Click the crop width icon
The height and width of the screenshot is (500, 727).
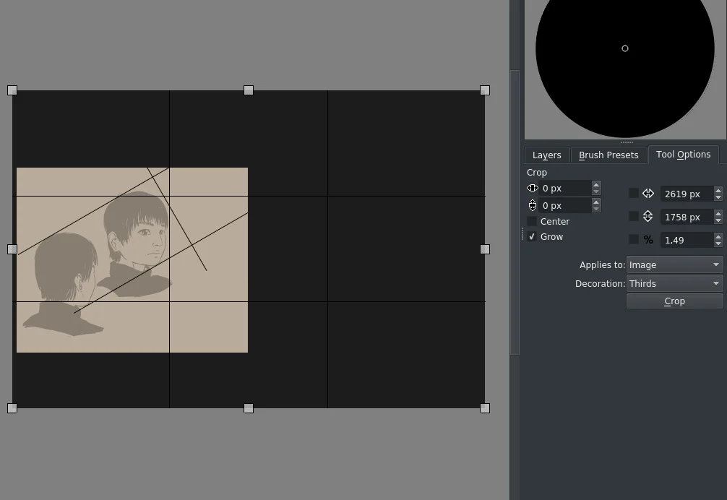(x=648, y=194)
